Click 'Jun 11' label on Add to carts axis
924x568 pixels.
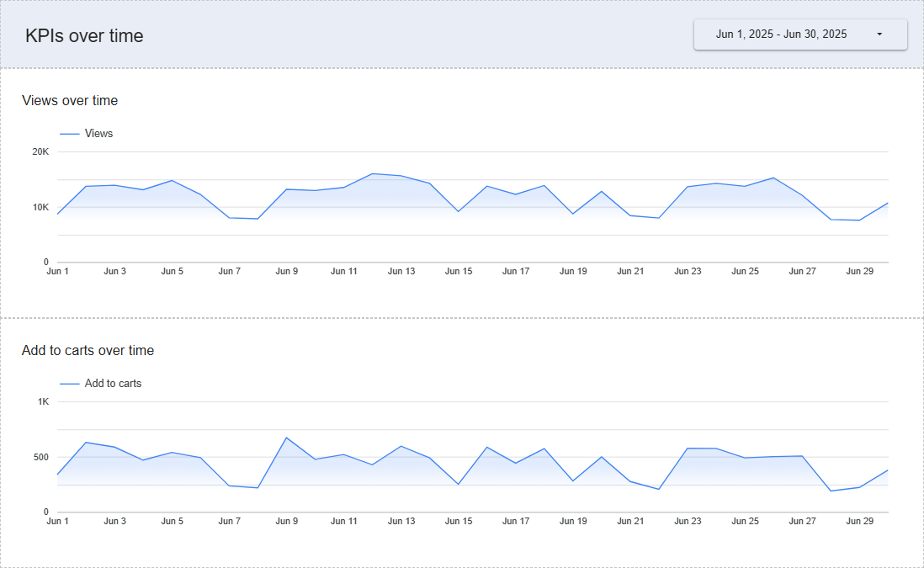pos(344,522)
